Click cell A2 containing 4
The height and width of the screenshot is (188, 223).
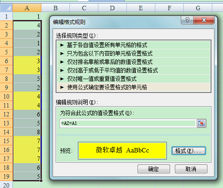point(27,25)
